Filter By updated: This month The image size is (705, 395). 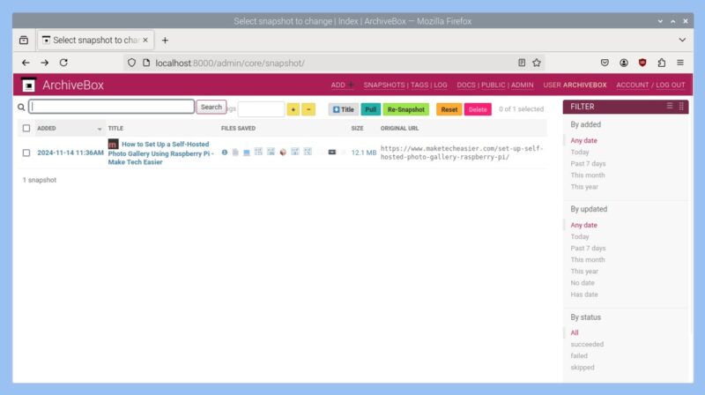pyautogui.click(x=588, y=260)
